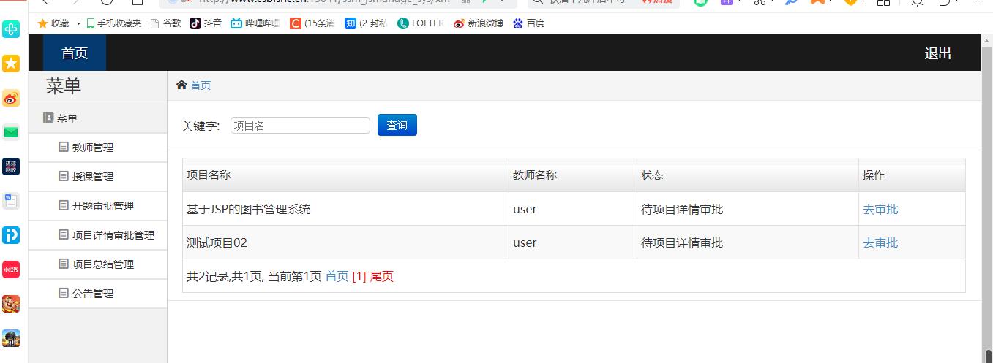Select the 基于JSP的图书管理系统 project name cell

[x=345, y=209]
